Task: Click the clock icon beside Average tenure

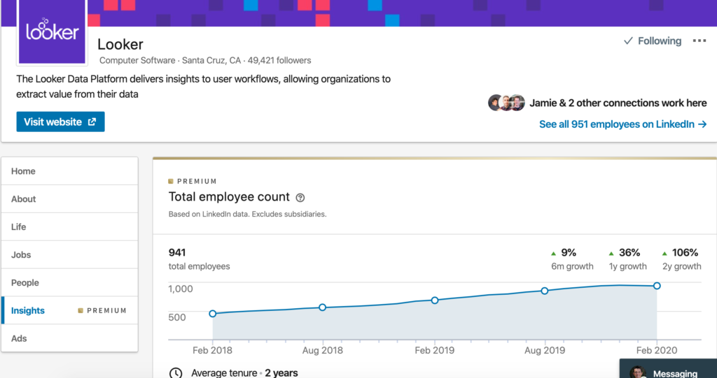Action: pyautogui.click(x=176, y=372)
